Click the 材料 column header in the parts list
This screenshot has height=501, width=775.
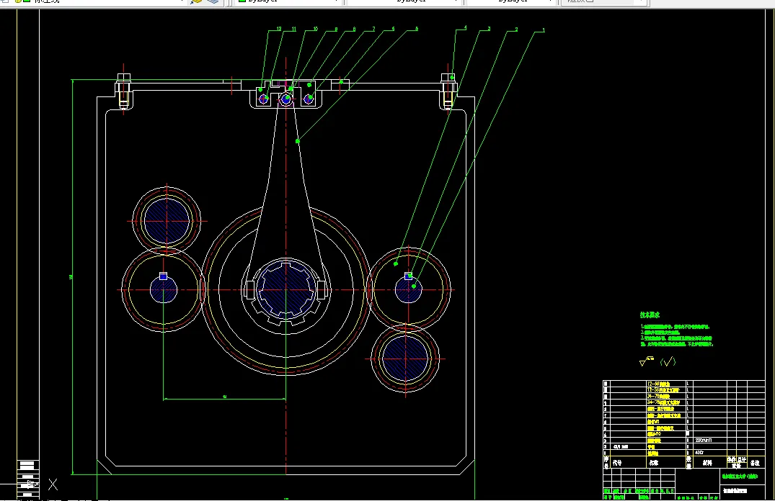click(x=707, y=463)
